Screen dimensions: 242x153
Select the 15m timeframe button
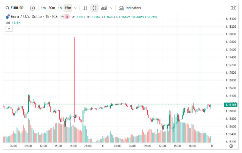[68, 8]
